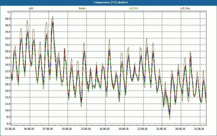Viewport: 217px width, 136px height.
Task: Select the 32,0 y-axis value
Action: [8, 38]
